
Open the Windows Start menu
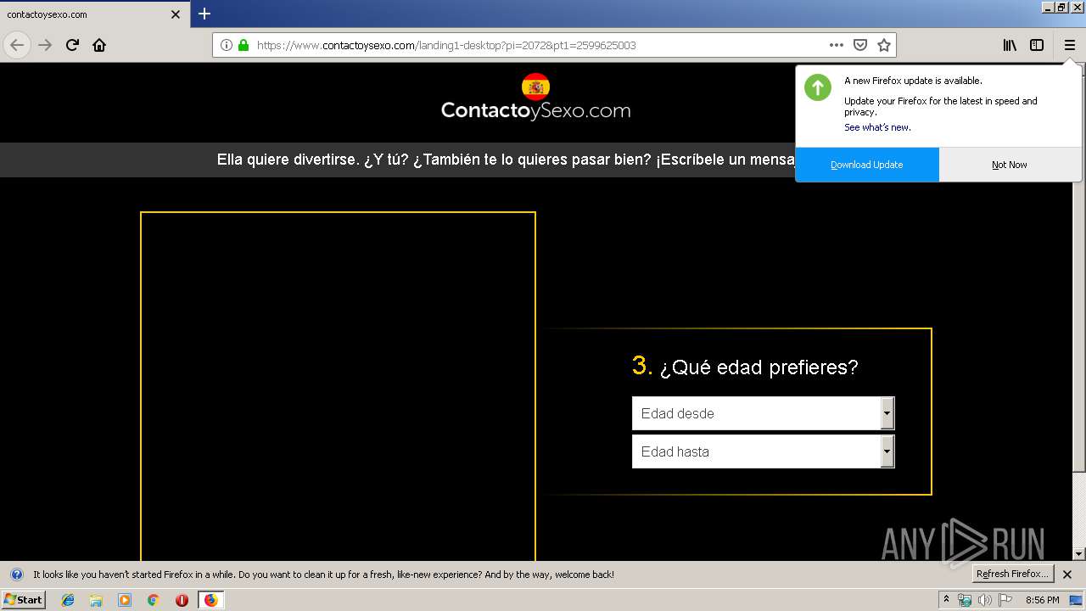coord(23,600)
